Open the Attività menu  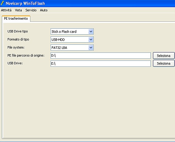click(6, 10)
